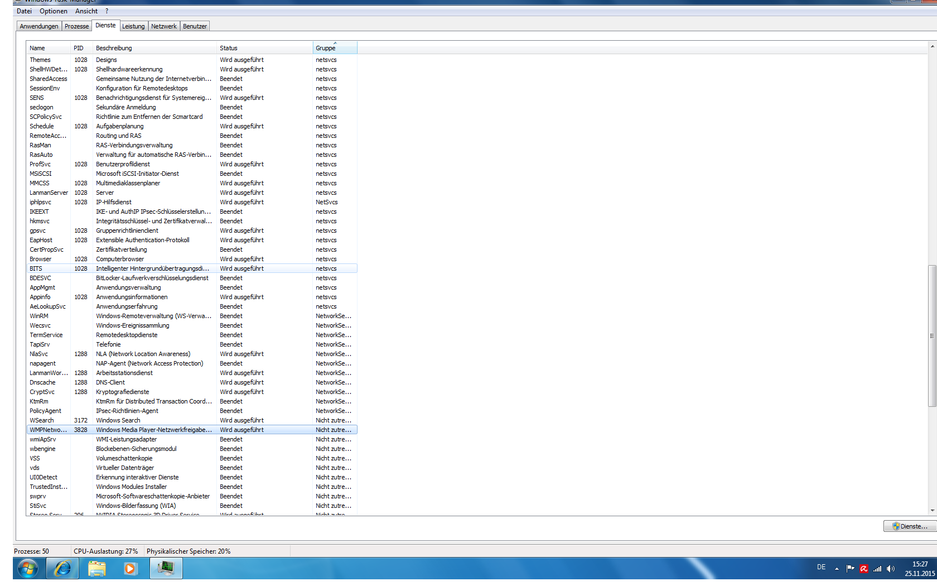Image resolution: width=937 pixels, height=586 pixels.
Task: Select the SENS service row
Action: 192,98
